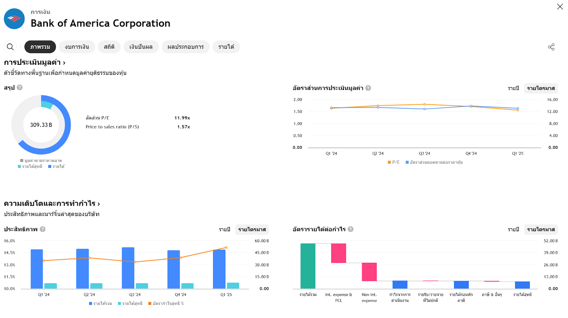
Task: Click the 11.99x P/E value
Action: pyautogui.click(x=182, y=118)
